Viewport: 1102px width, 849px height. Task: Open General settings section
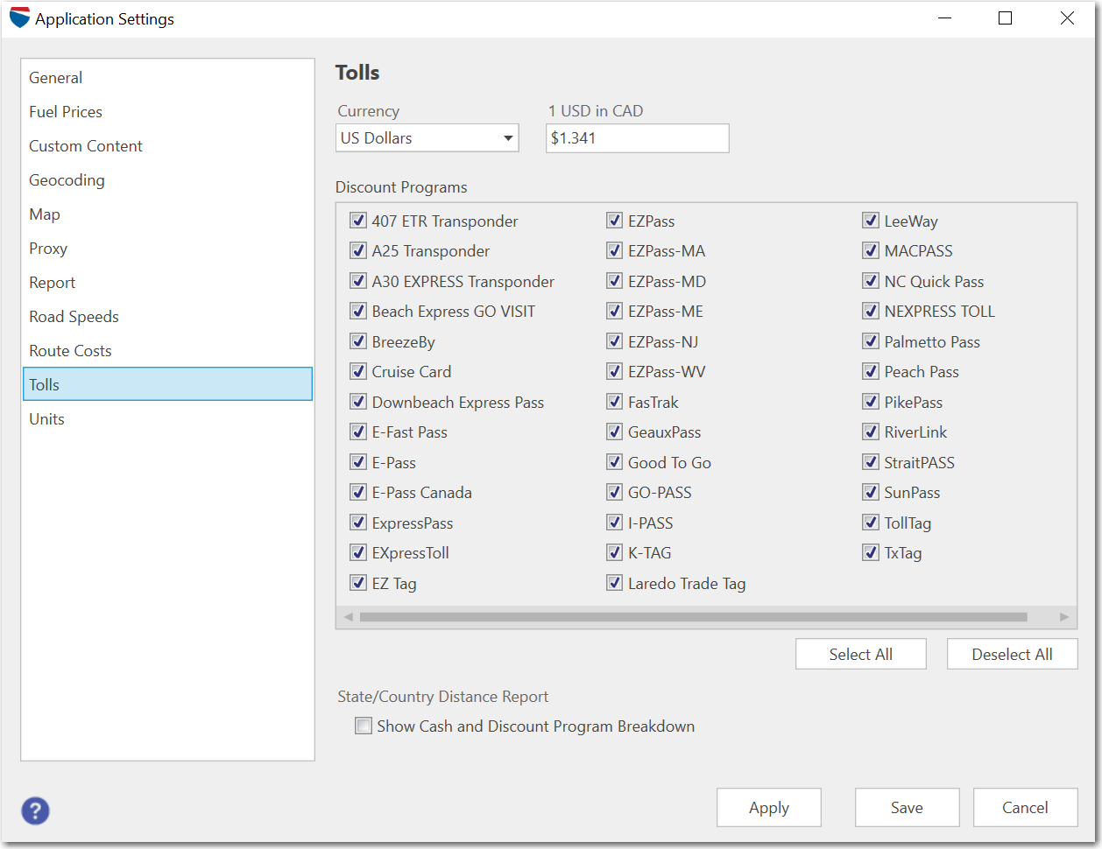coord(167,78)
